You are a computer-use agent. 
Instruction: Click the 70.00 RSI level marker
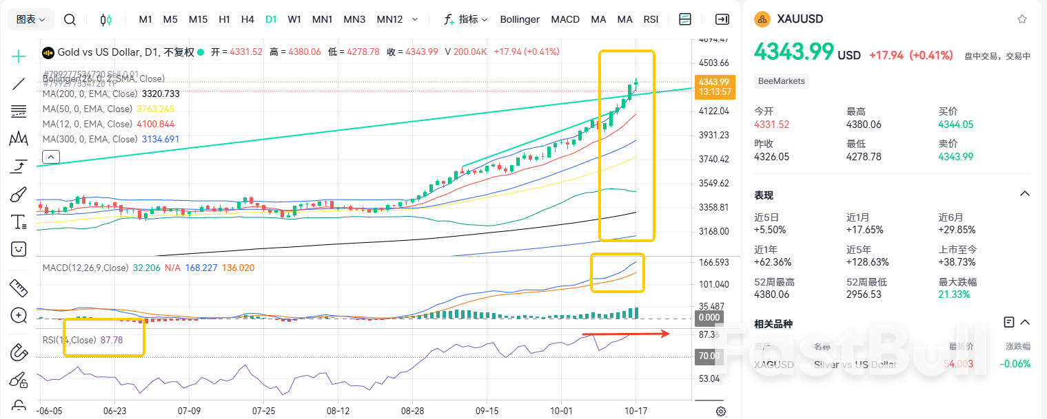click(x=708, y=356)
